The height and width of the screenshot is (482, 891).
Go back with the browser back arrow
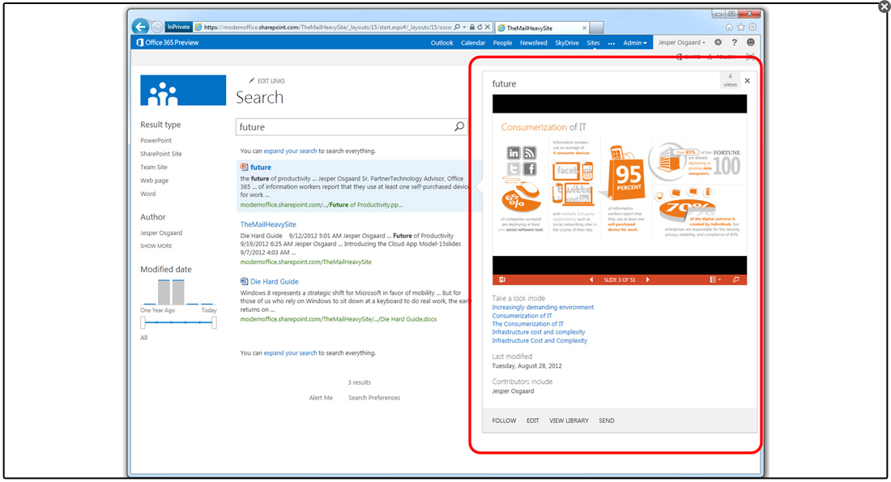coord(140,27)
